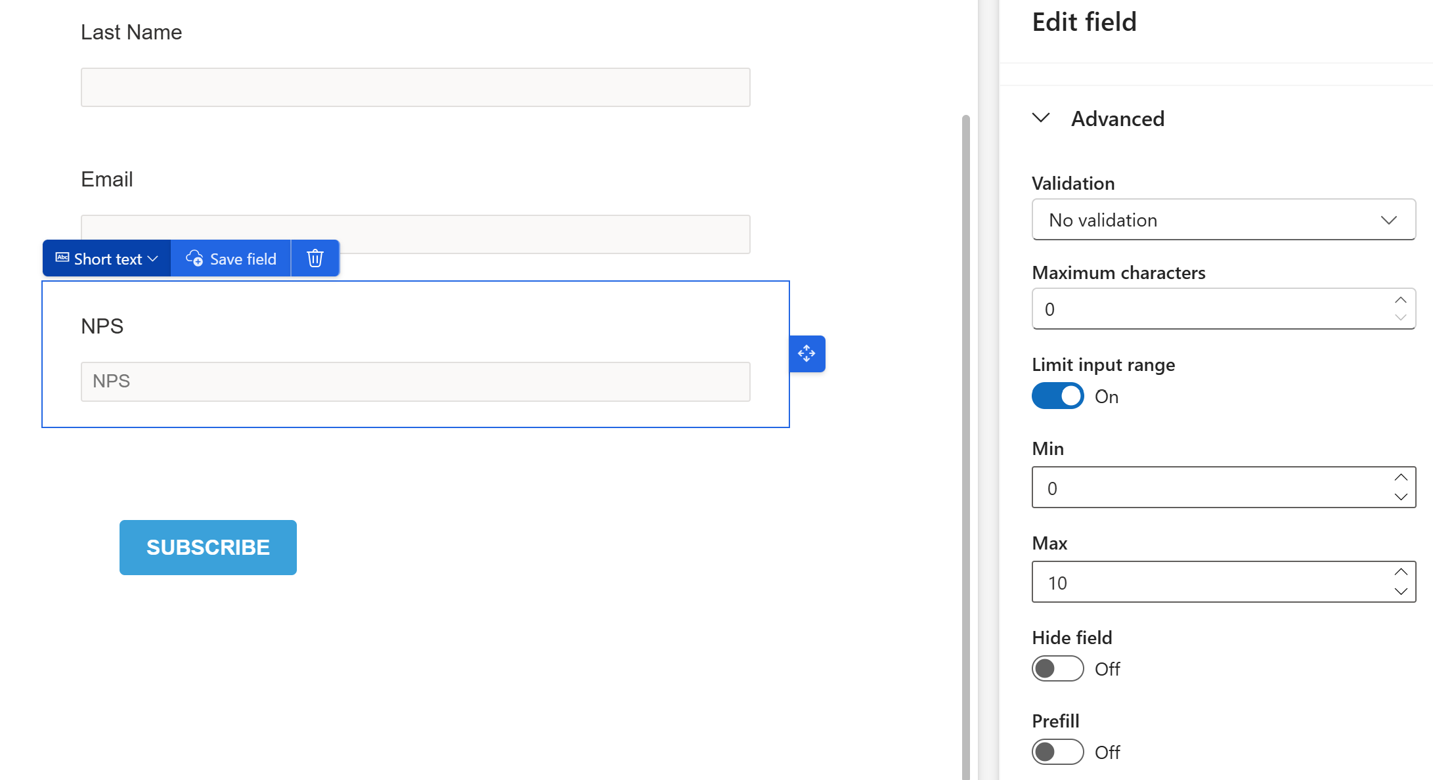Open the Validation dropdown
This screenshot has width=1433, height=780.
coord(1223,220)
